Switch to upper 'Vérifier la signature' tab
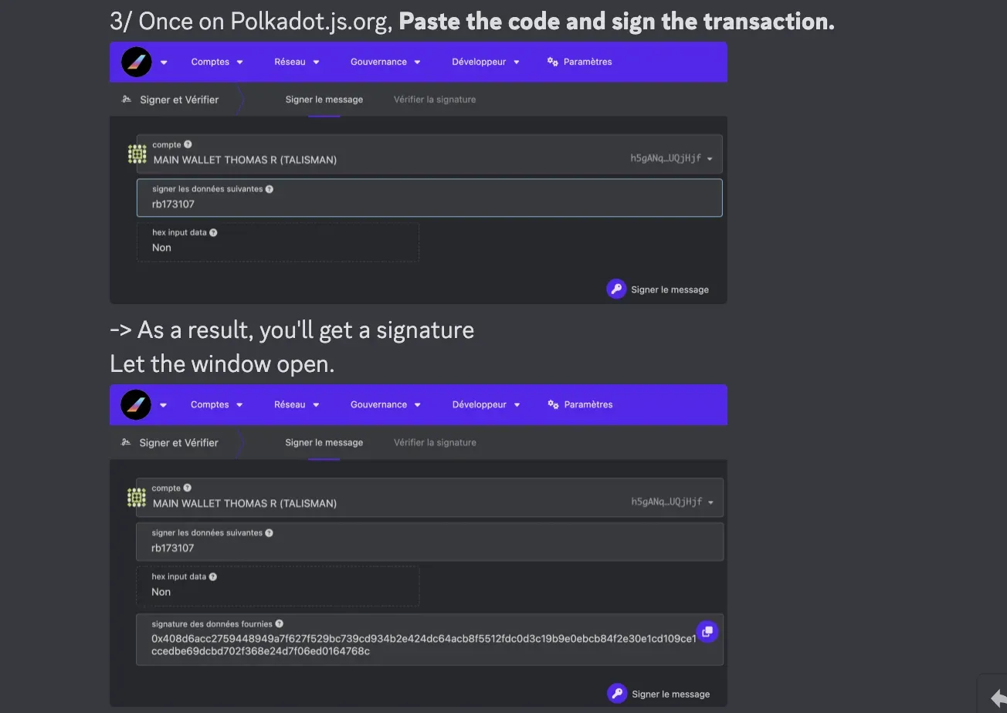 [x=435, y=100]
